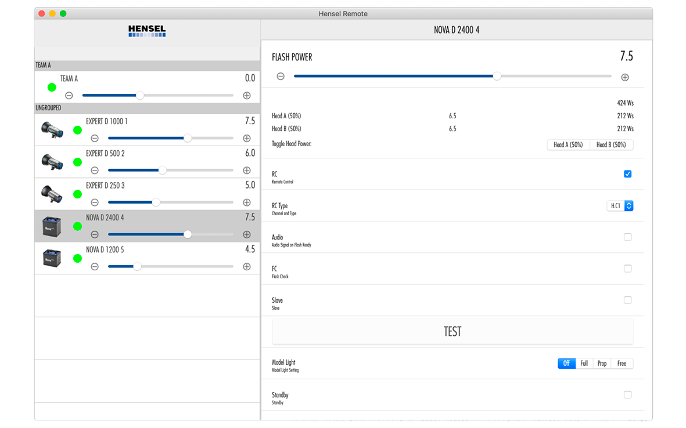
Task: Toggle the Head B (50%) power button
Action: (611, 145)
